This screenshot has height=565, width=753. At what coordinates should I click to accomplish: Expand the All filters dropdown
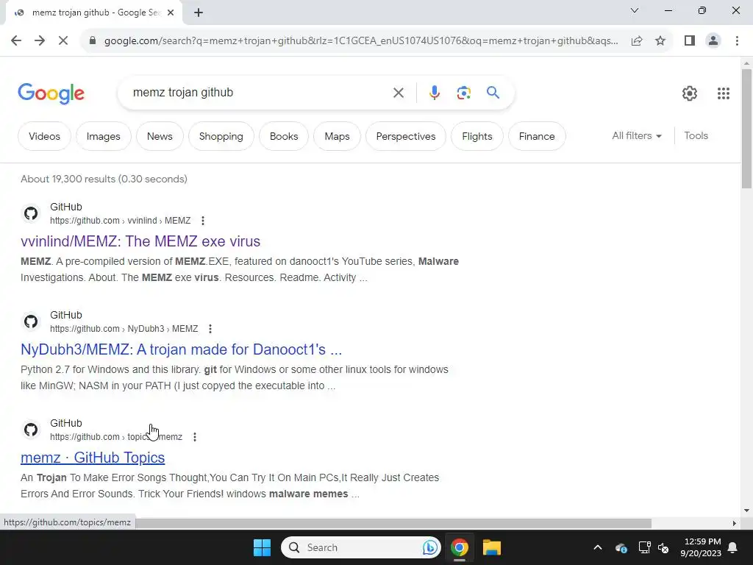point(637,135)
